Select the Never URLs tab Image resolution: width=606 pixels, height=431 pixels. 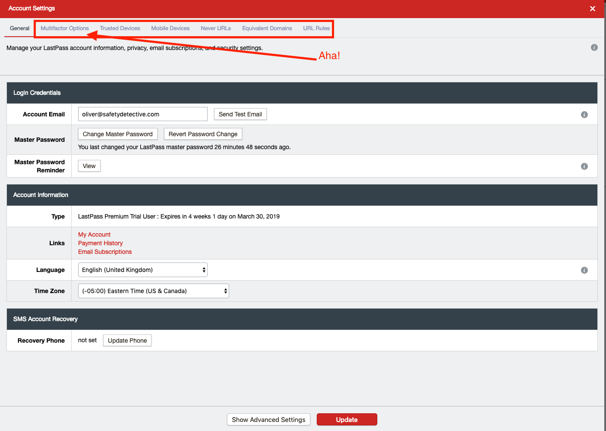[216, 28]
